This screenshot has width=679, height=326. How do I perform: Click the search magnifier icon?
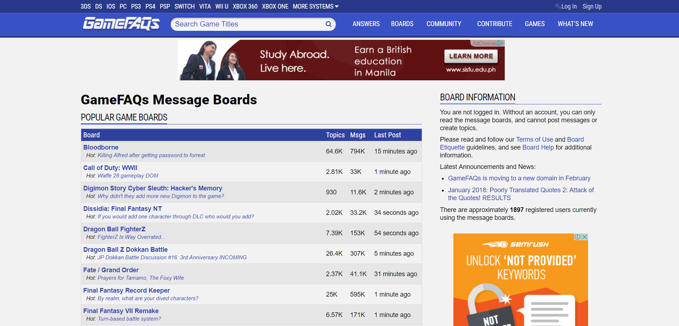328,24
